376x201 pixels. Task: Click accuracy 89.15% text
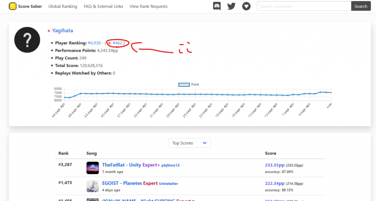click(279, 190)
